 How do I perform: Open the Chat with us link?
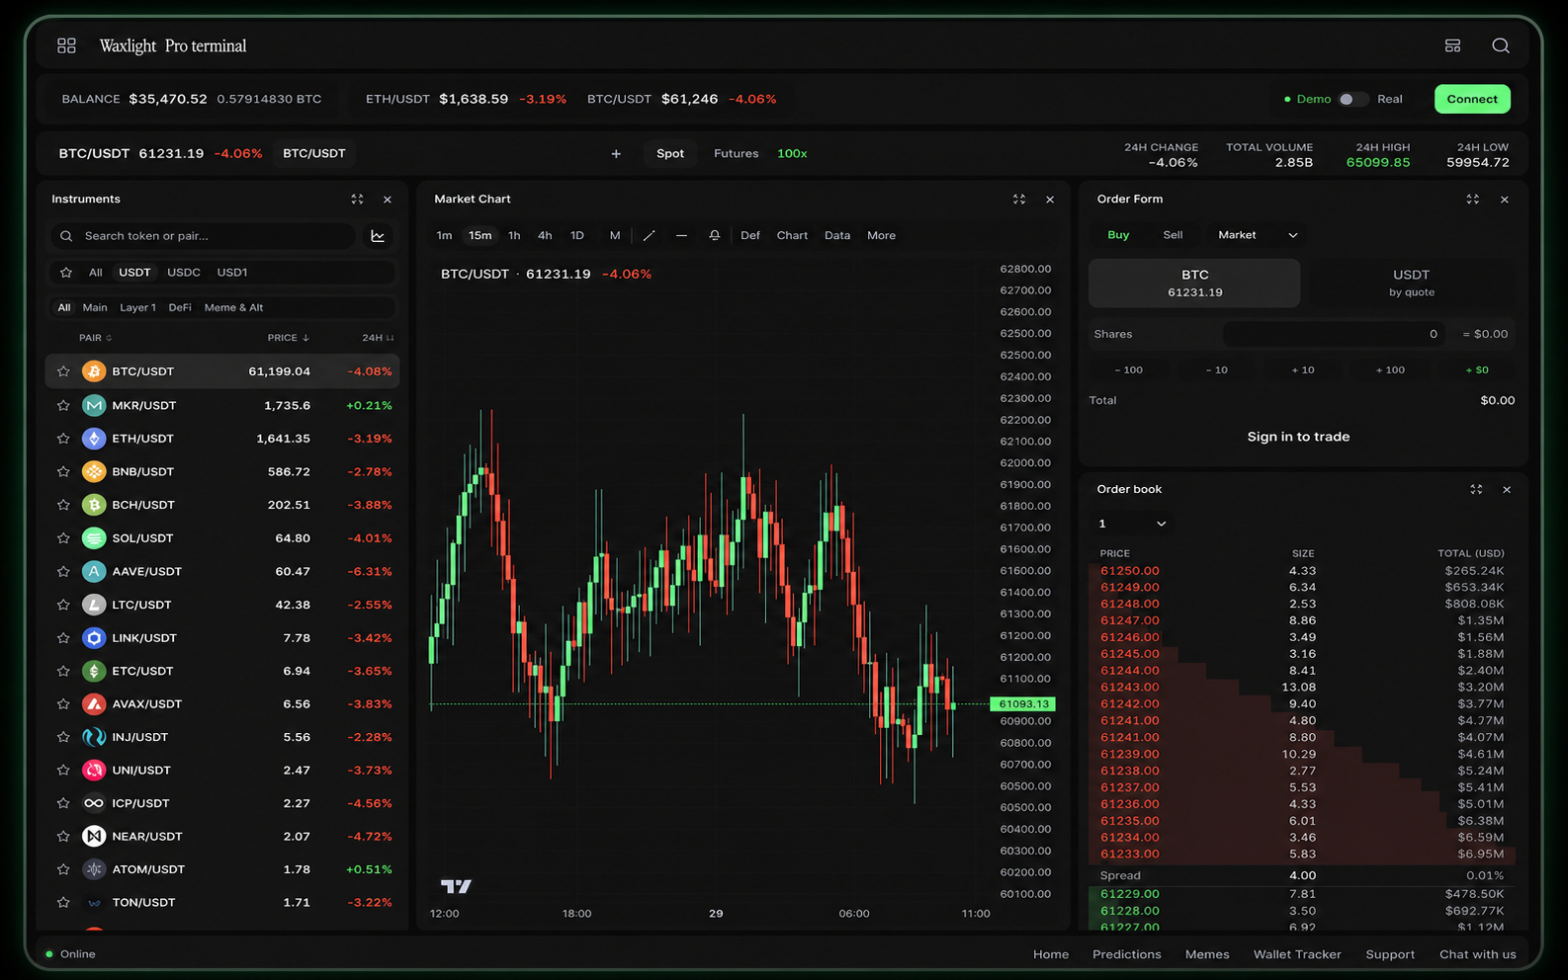coord(1477,954)
